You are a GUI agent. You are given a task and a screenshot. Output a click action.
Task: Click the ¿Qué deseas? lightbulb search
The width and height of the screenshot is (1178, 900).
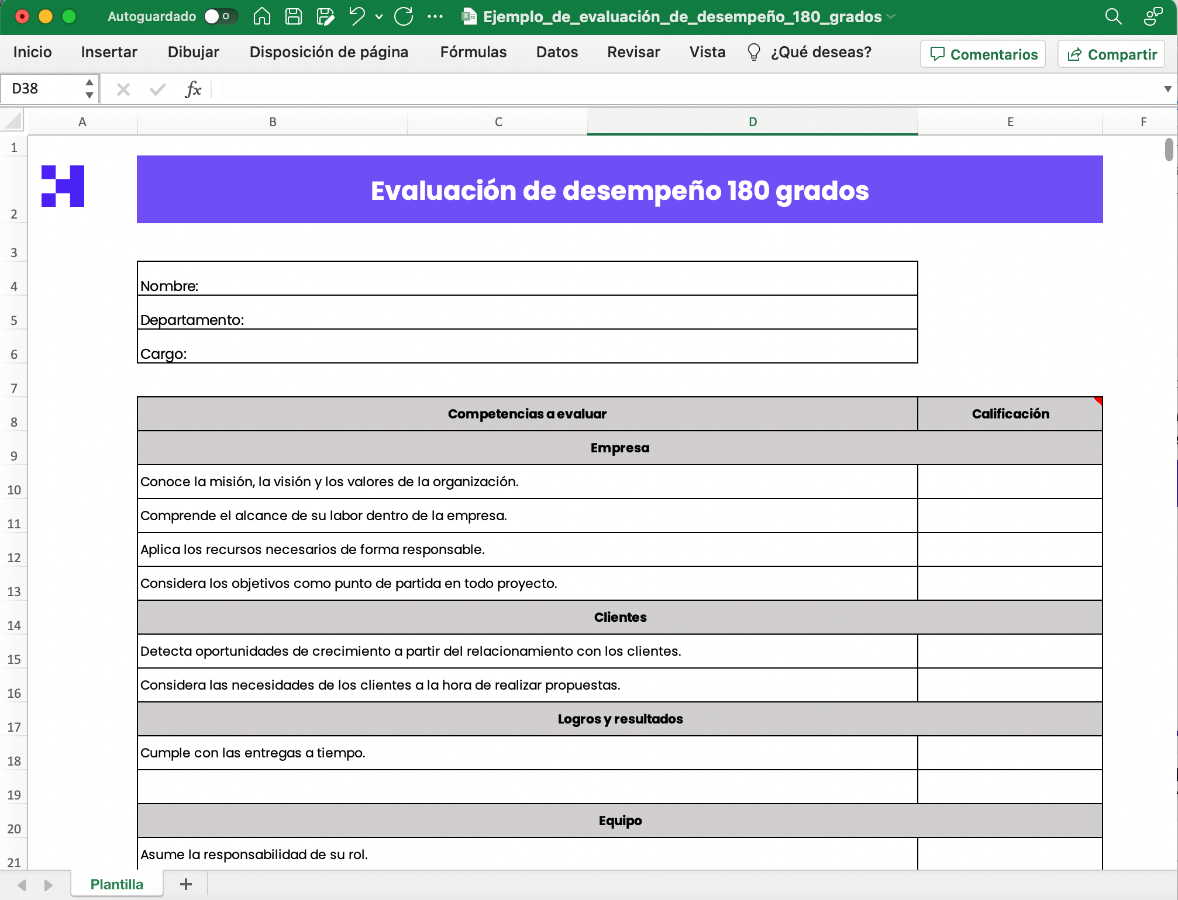click(810, 52)
